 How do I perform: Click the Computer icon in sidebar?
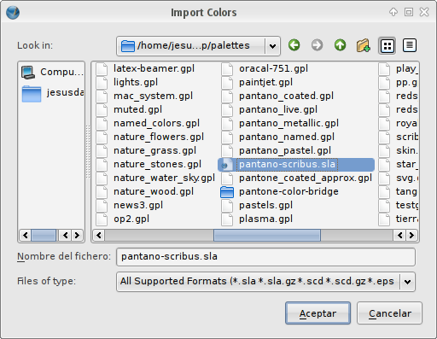coord(28,73)
